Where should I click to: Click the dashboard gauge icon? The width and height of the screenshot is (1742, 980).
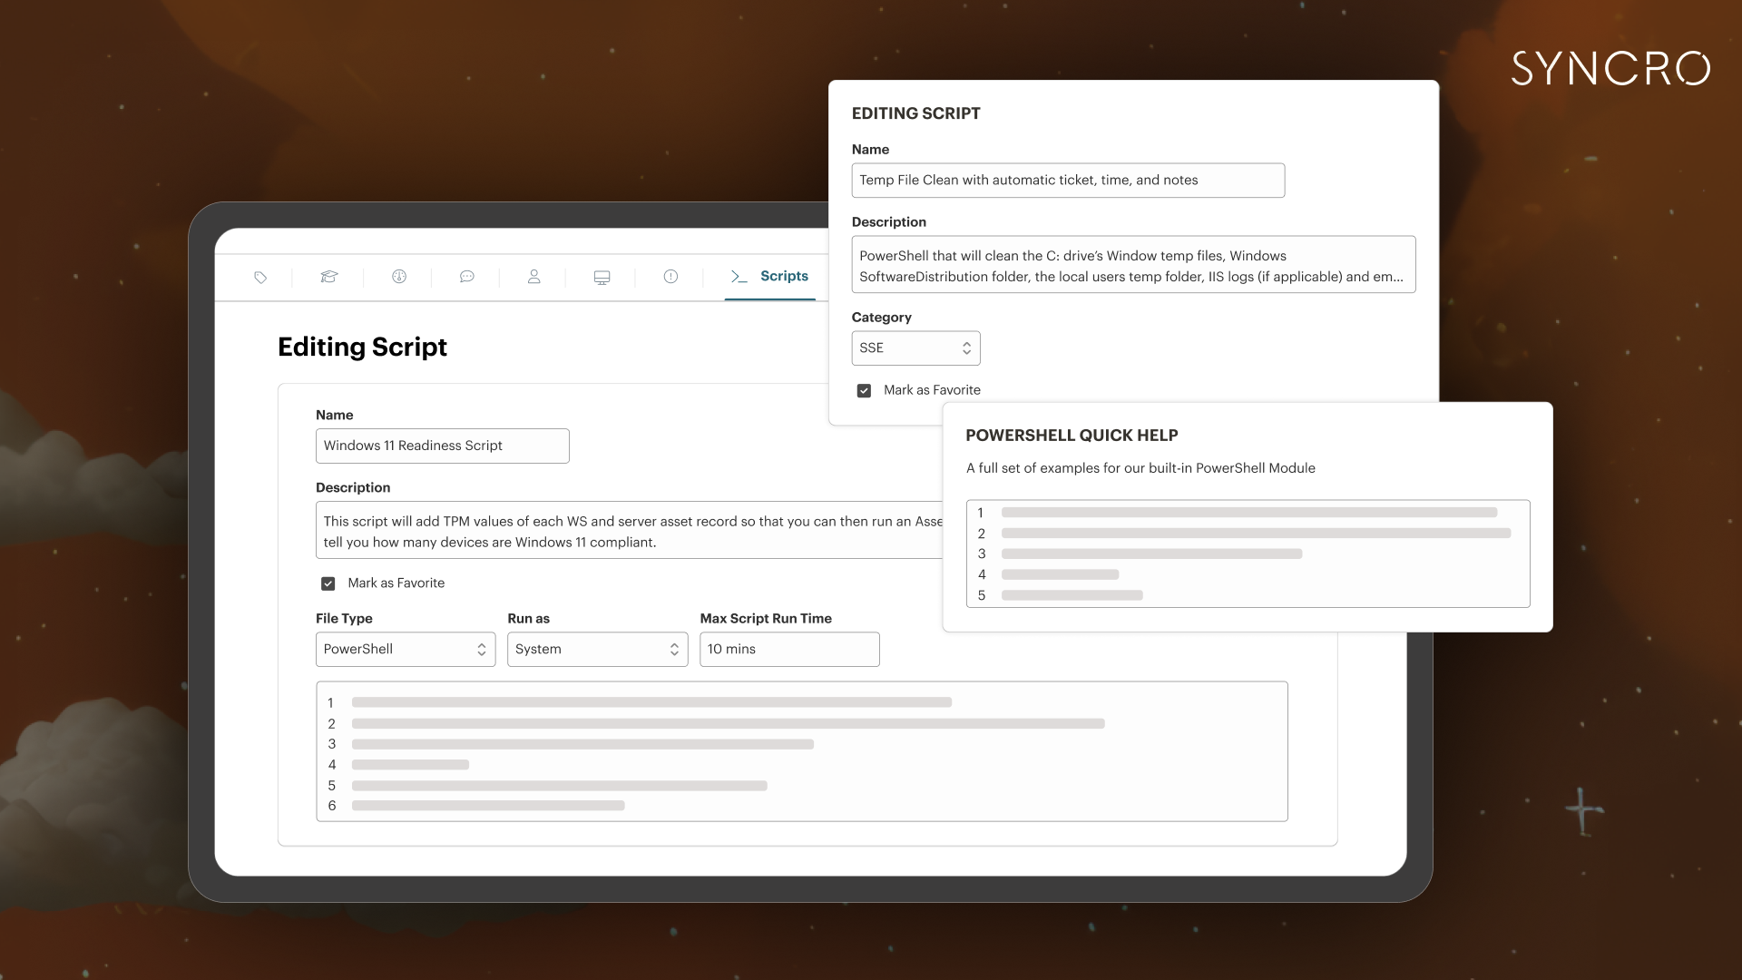coord(399,277)
